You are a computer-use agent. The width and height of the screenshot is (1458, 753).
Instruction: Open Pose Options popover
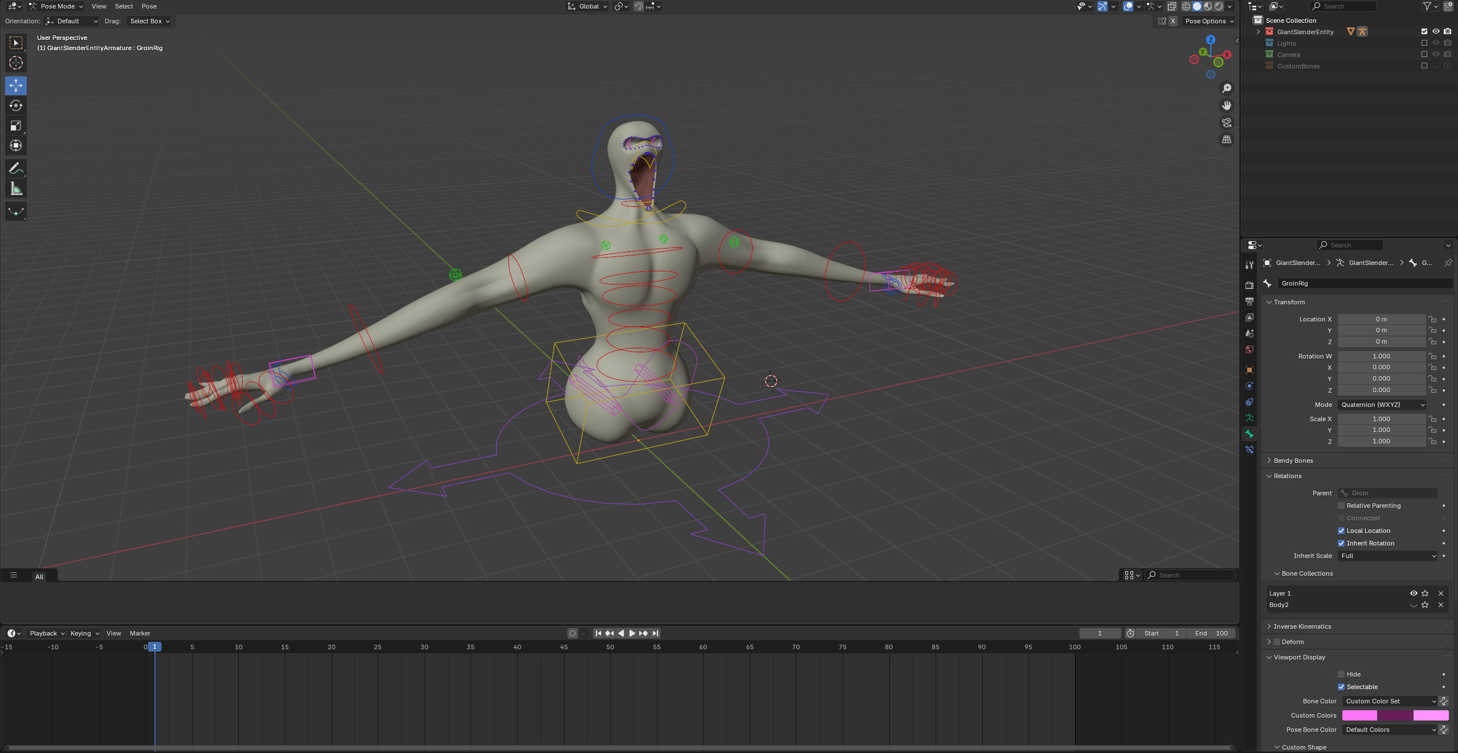(1209, 21)
